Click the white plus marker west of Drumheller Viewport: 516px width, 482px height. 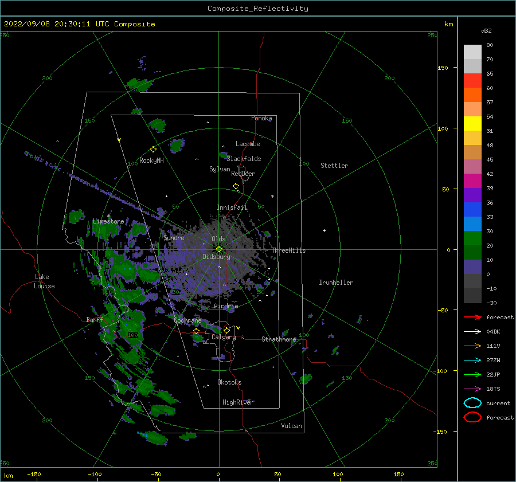coord(324,230)
